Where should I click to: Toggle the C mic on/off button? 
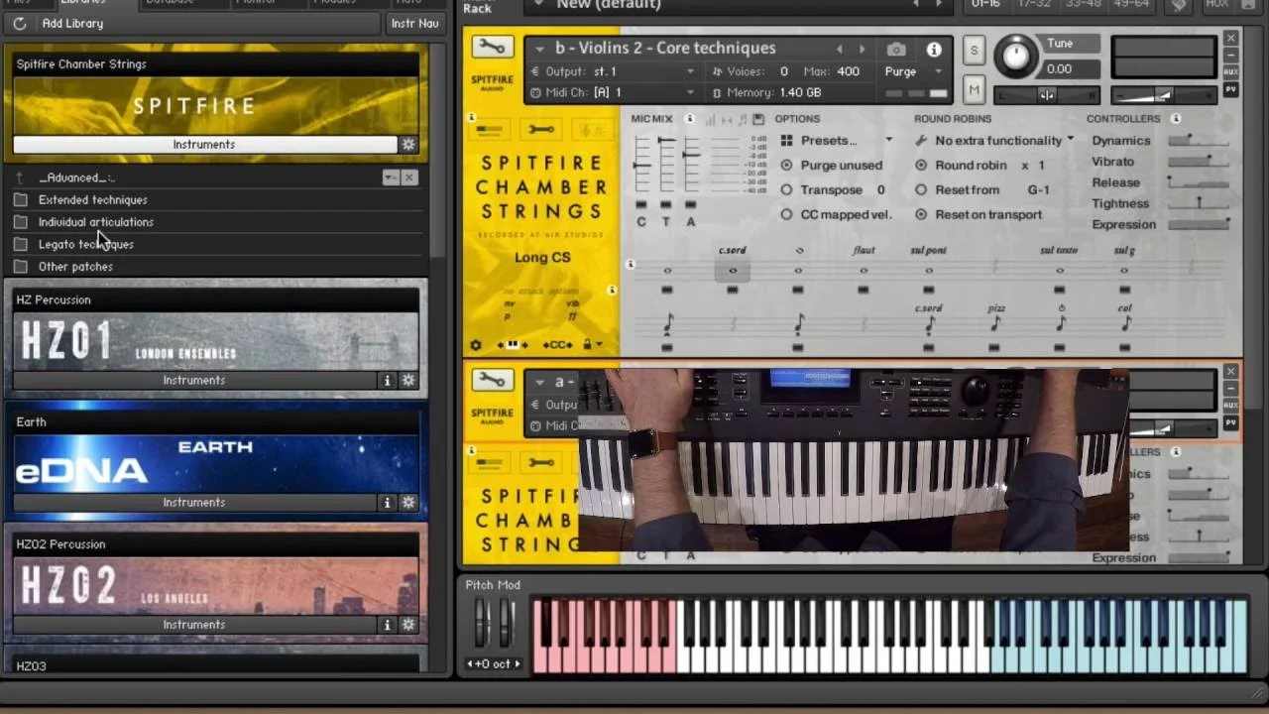point(641,205)
